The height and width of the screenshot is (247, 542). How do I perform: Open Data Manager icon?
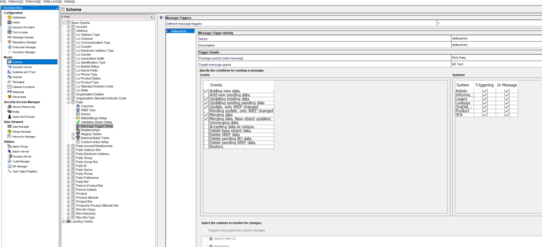pyautogui.click(x=9, y=127)
